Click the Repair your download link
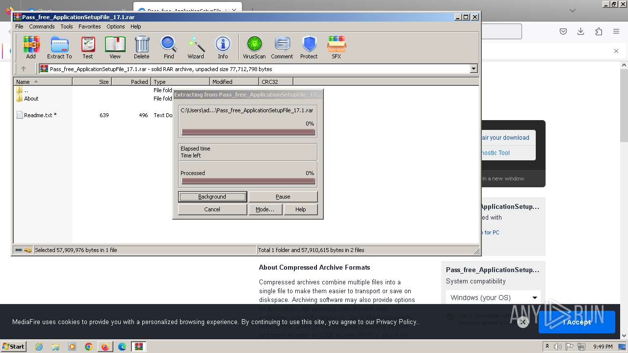 point(505,138)
